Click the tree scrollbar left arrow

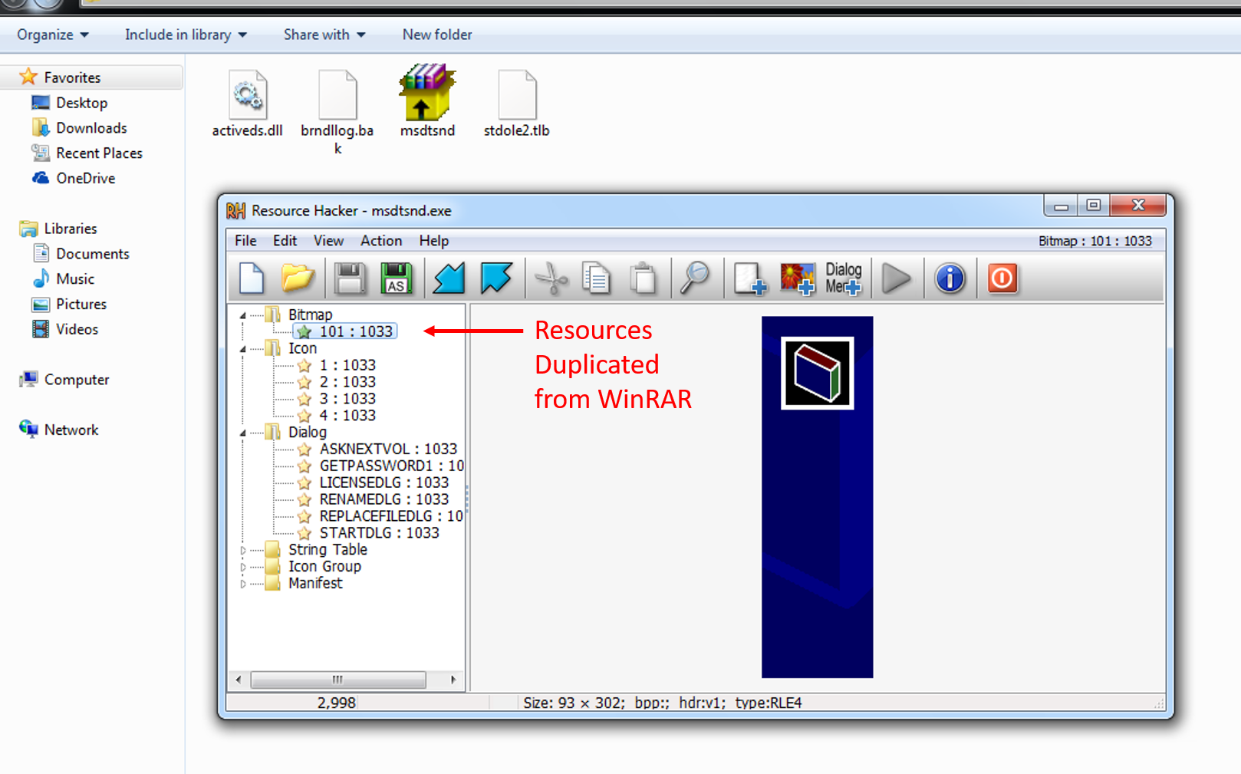click(239, 680)
